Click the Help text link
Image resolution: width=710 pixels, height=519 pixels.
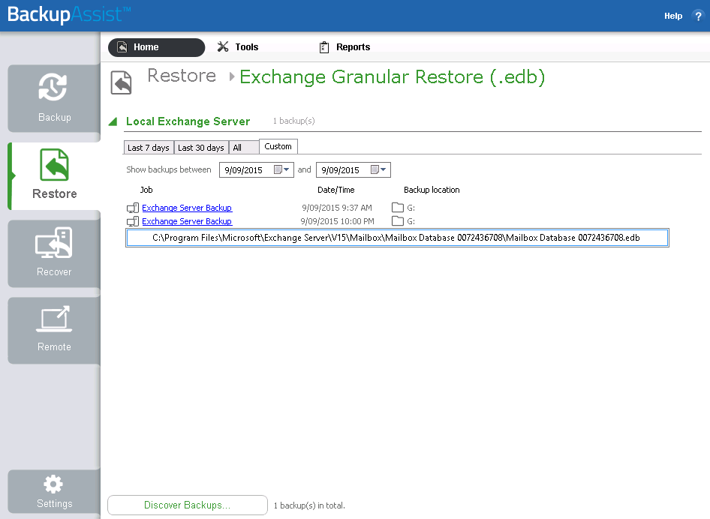673,16
